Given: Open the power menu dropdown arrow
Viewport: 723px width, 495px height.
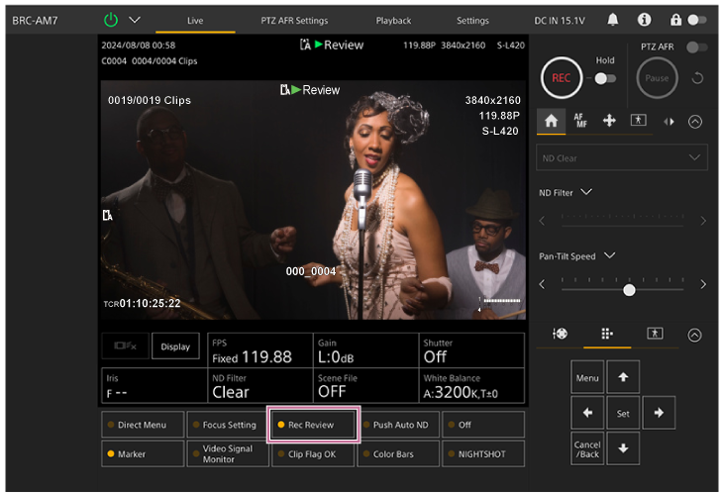Looking at the screenshot, I should pos(136,20).
